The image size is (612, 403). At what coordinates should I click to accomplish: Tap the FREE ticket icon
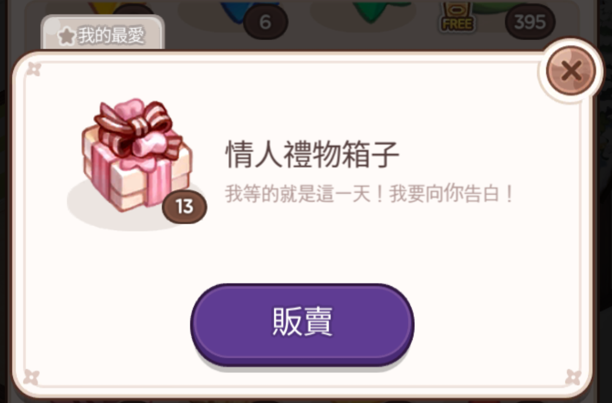coord(457,17)
